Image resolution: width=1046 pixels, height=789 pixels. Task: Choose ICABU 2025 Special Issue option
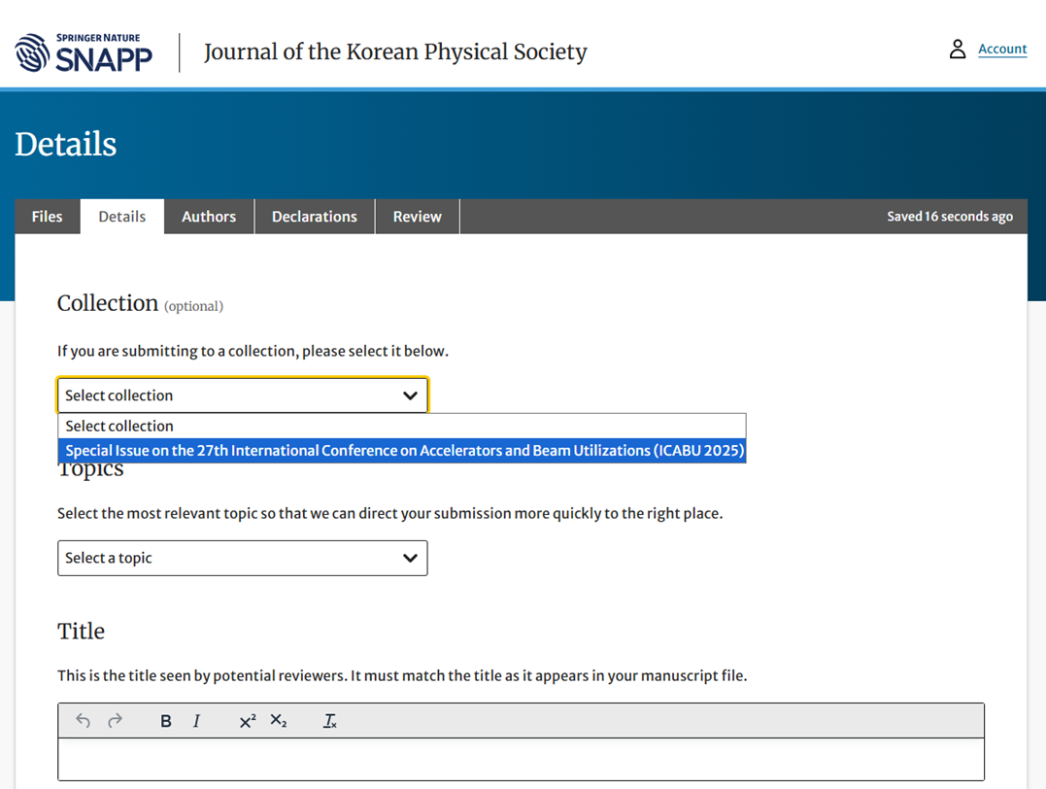pyautogui.click(x=404, y=451)
